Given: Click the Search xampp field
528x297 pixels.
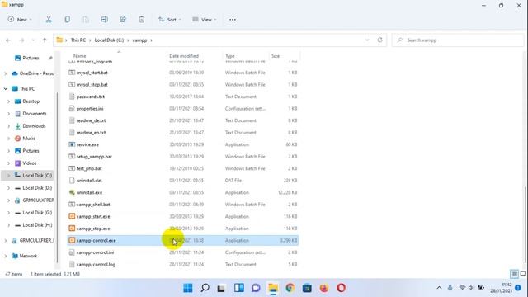Looking at the screenshot, I should click(458, 40).
